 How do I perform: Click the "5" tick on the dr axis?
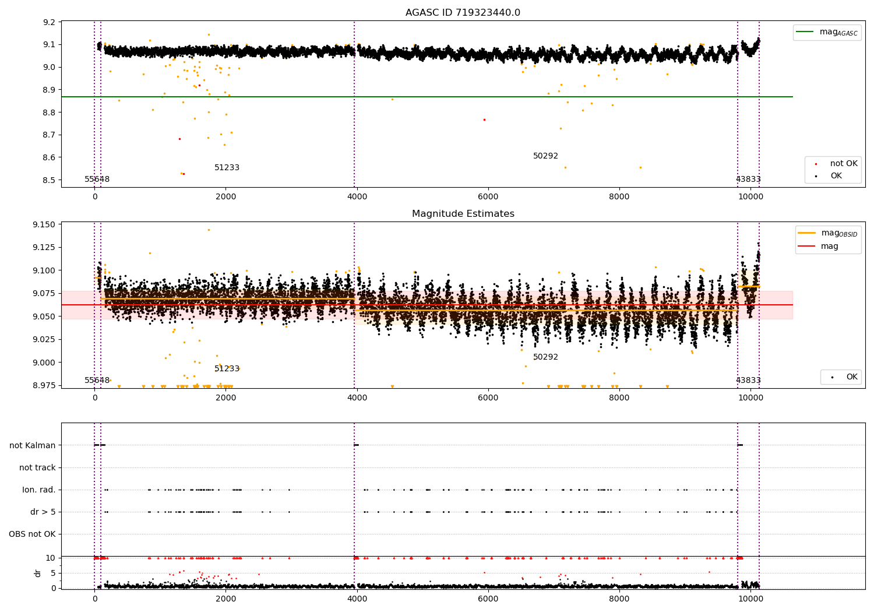54,573
